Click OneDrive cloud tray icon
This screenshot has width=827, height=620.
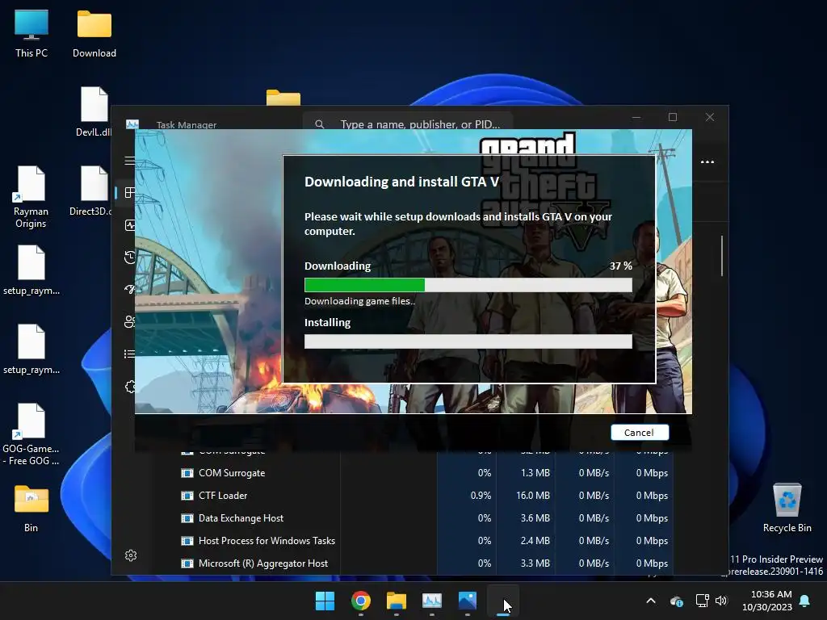point(677,601)
